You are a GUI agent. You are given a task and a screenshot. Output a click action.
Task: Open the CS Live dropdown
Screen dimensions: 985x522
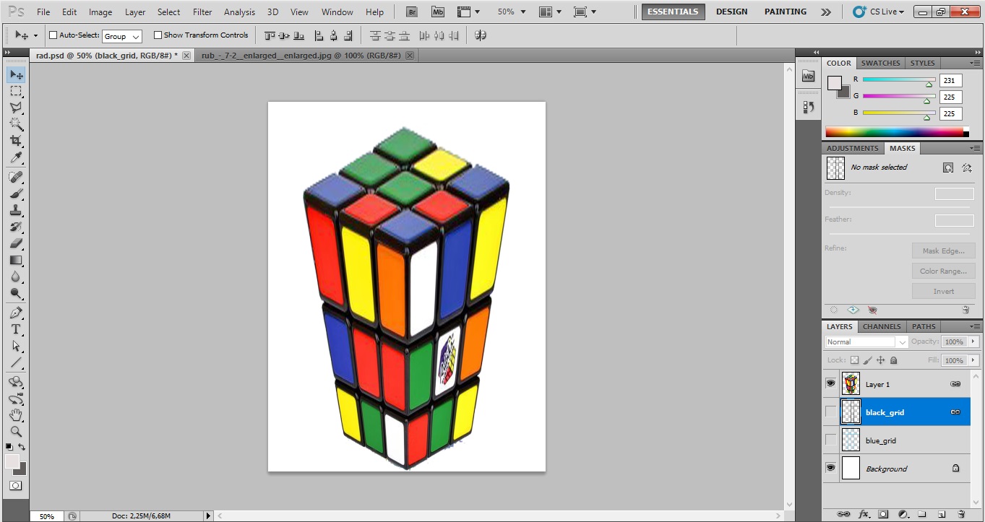click(x=879, y=12)
